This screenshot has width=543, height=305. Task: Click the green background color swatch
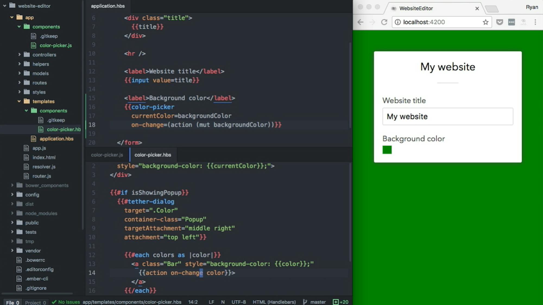pos(387,149)
